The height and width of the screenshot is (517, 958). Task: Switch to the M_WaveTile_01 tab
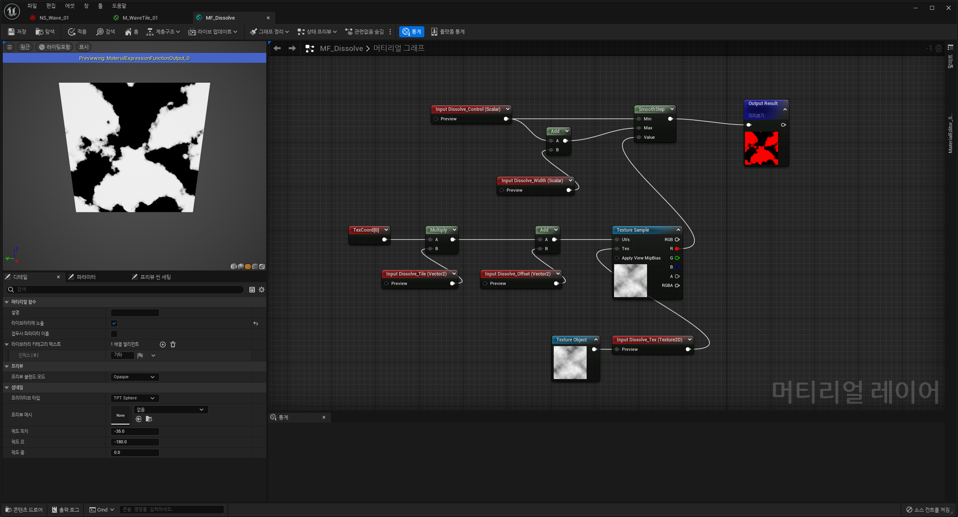point(140,18)
